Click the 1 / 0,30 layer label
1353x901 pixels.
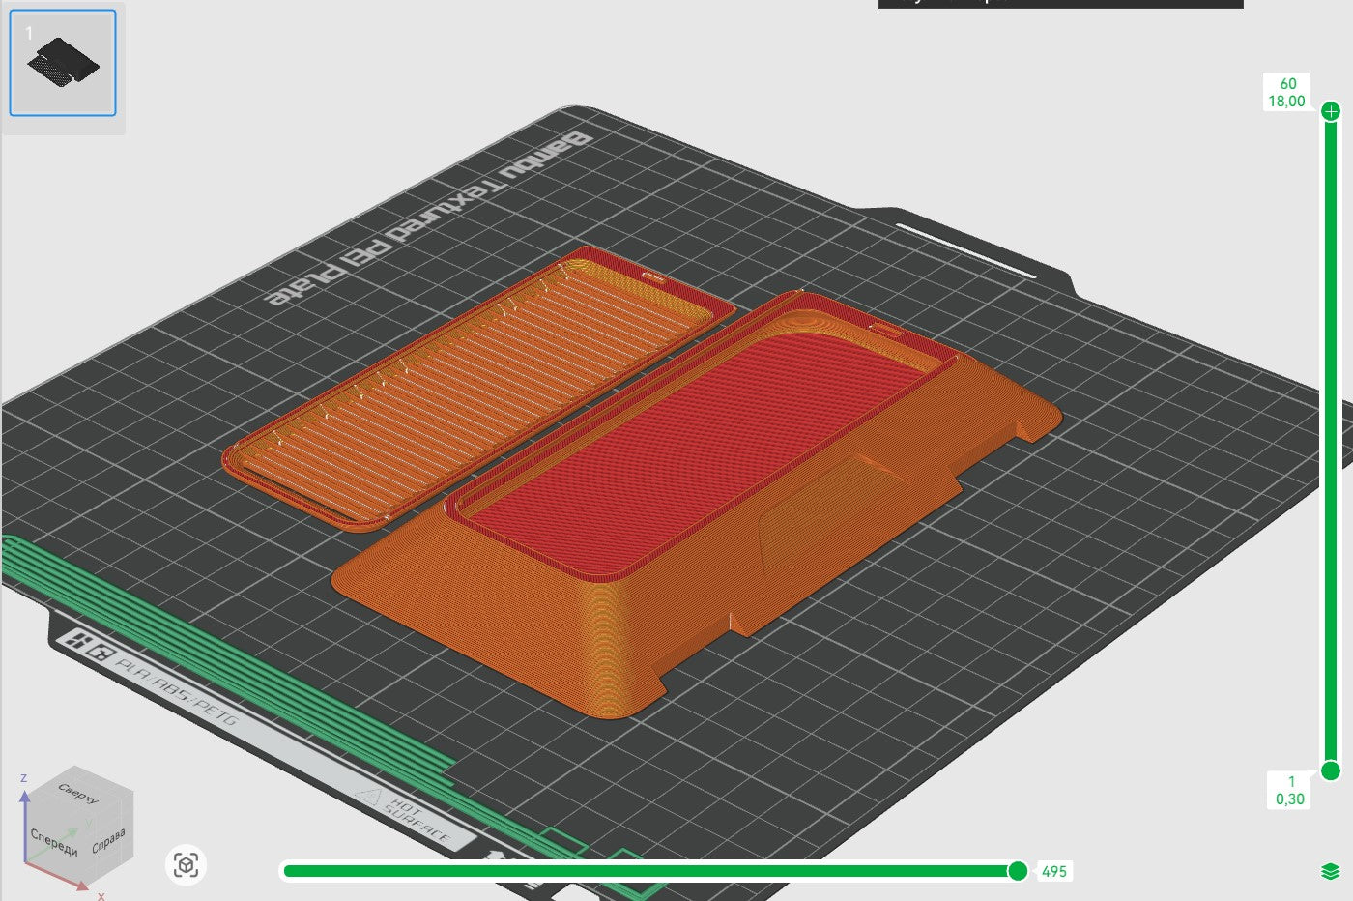pos(1290,790)
